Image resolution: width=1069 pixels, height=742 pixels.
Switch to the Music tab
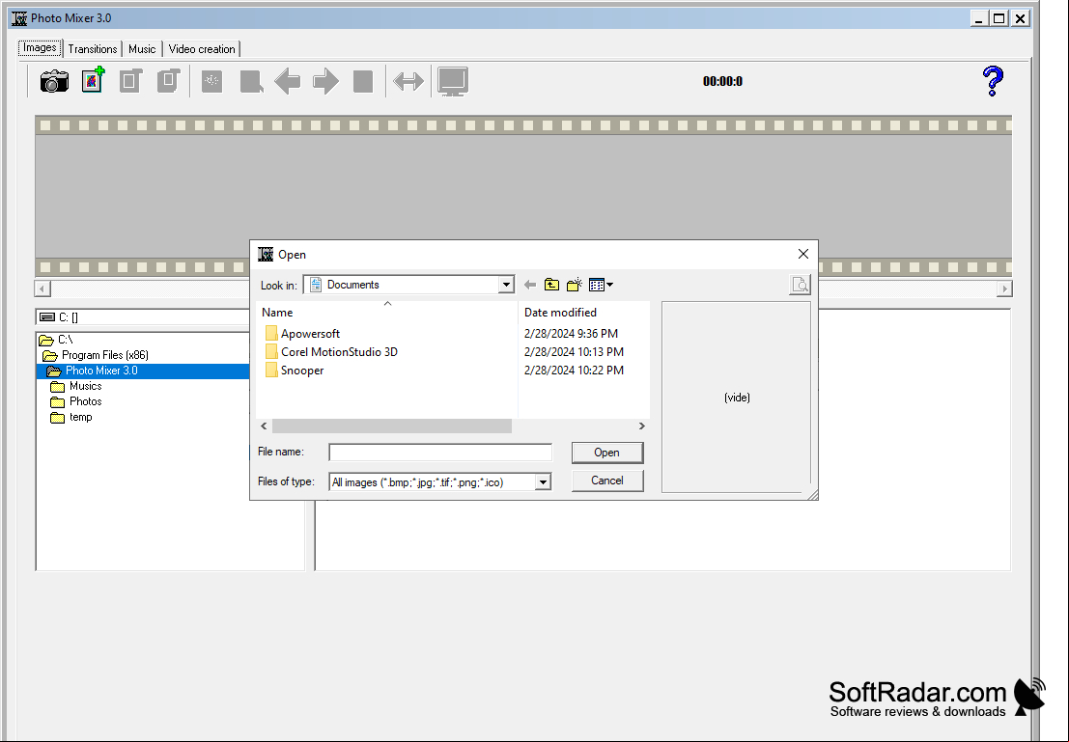coord(142,49)
